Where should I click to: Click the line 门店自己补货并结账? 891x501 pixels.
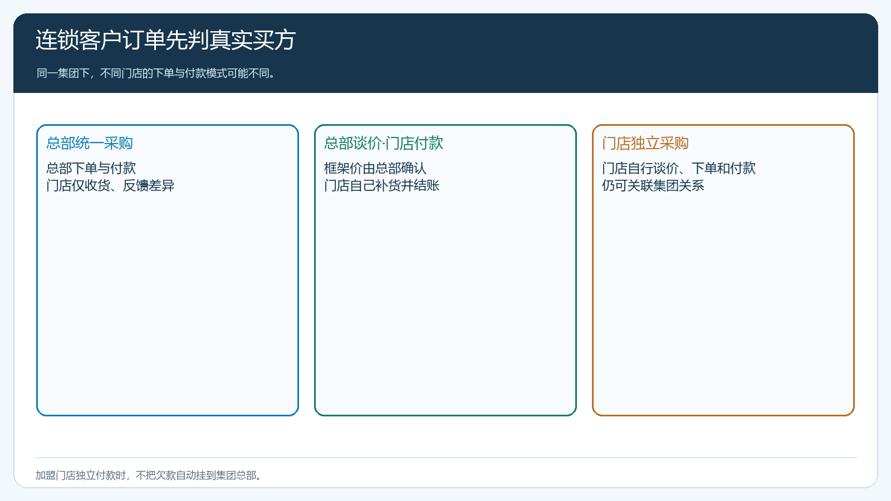coord(382,185)
